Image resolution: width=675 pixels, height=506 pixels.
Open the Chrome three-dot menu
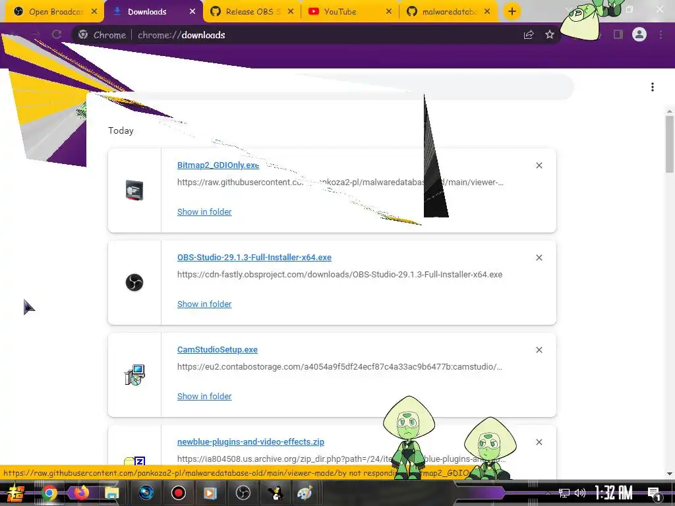(x=660, y=34)
